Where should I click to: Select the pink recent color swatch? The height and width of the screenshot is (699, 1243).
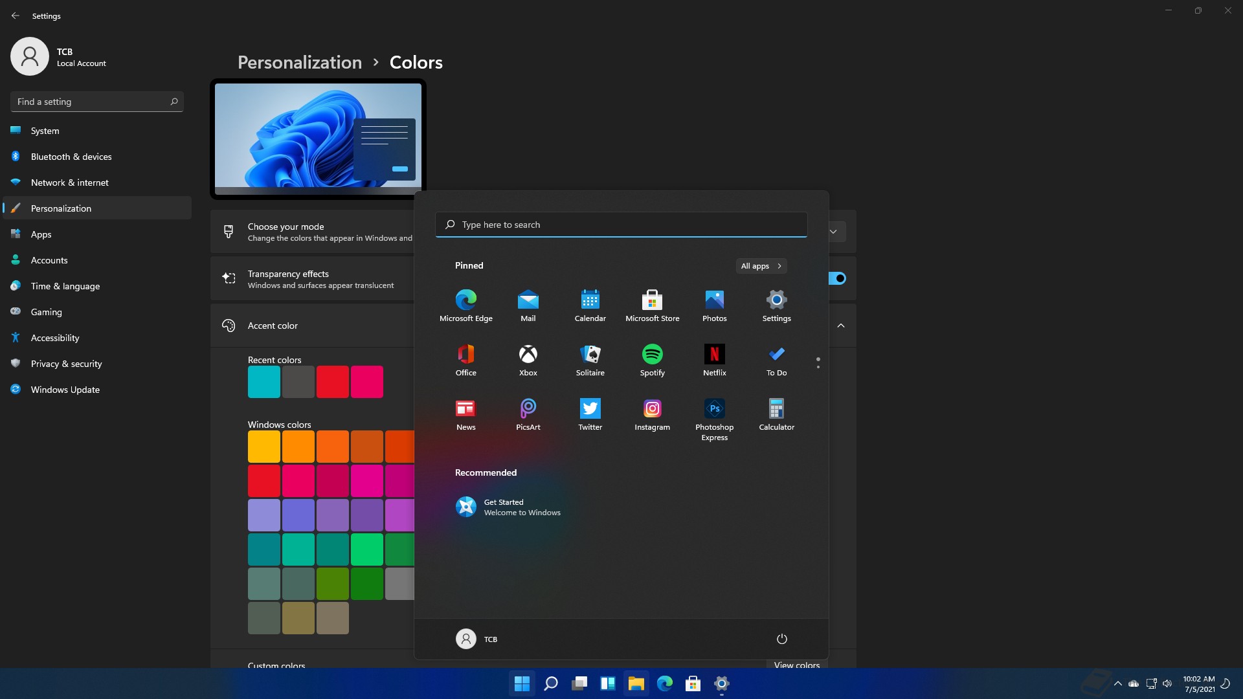[x=367, y=382]
